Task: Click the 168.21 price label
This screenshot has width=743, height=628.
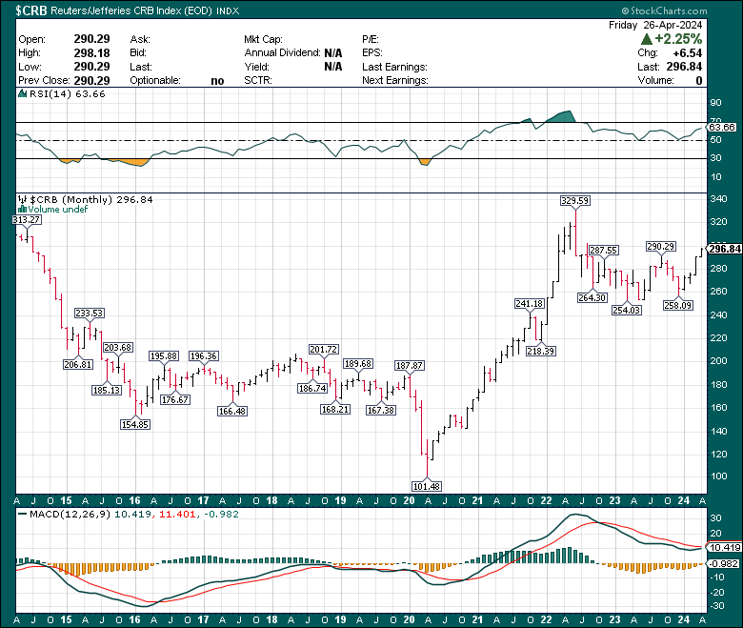Action: coord(335,409)
